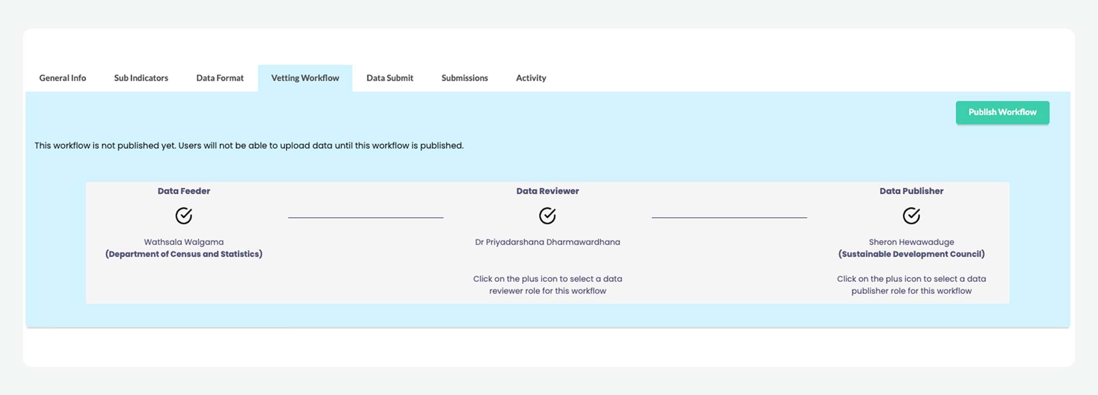Click Sustainable Development Council label
Screen dimensions: 1098x395
911,254
